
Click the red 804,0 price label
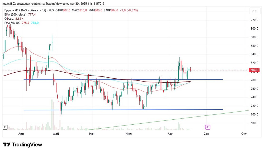[254, 70]
